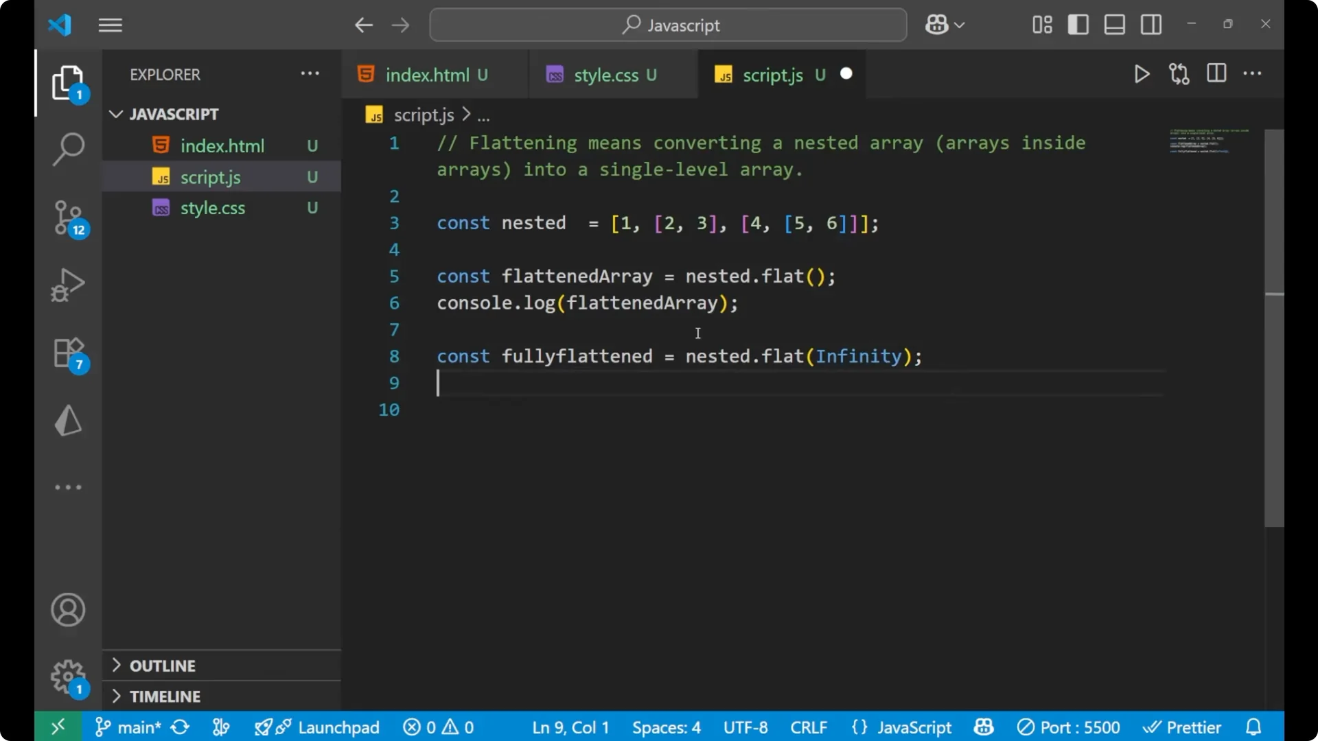Screen dimensions: 1318x741
Task: Click the Prettier formatter status bar item
Action: coord(1182,727)
